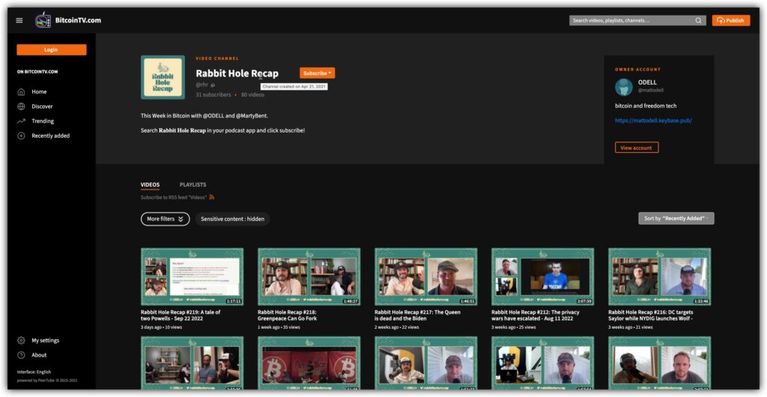
Task: Click the powered by PeerTube text
Action: (x=47, y=381)
